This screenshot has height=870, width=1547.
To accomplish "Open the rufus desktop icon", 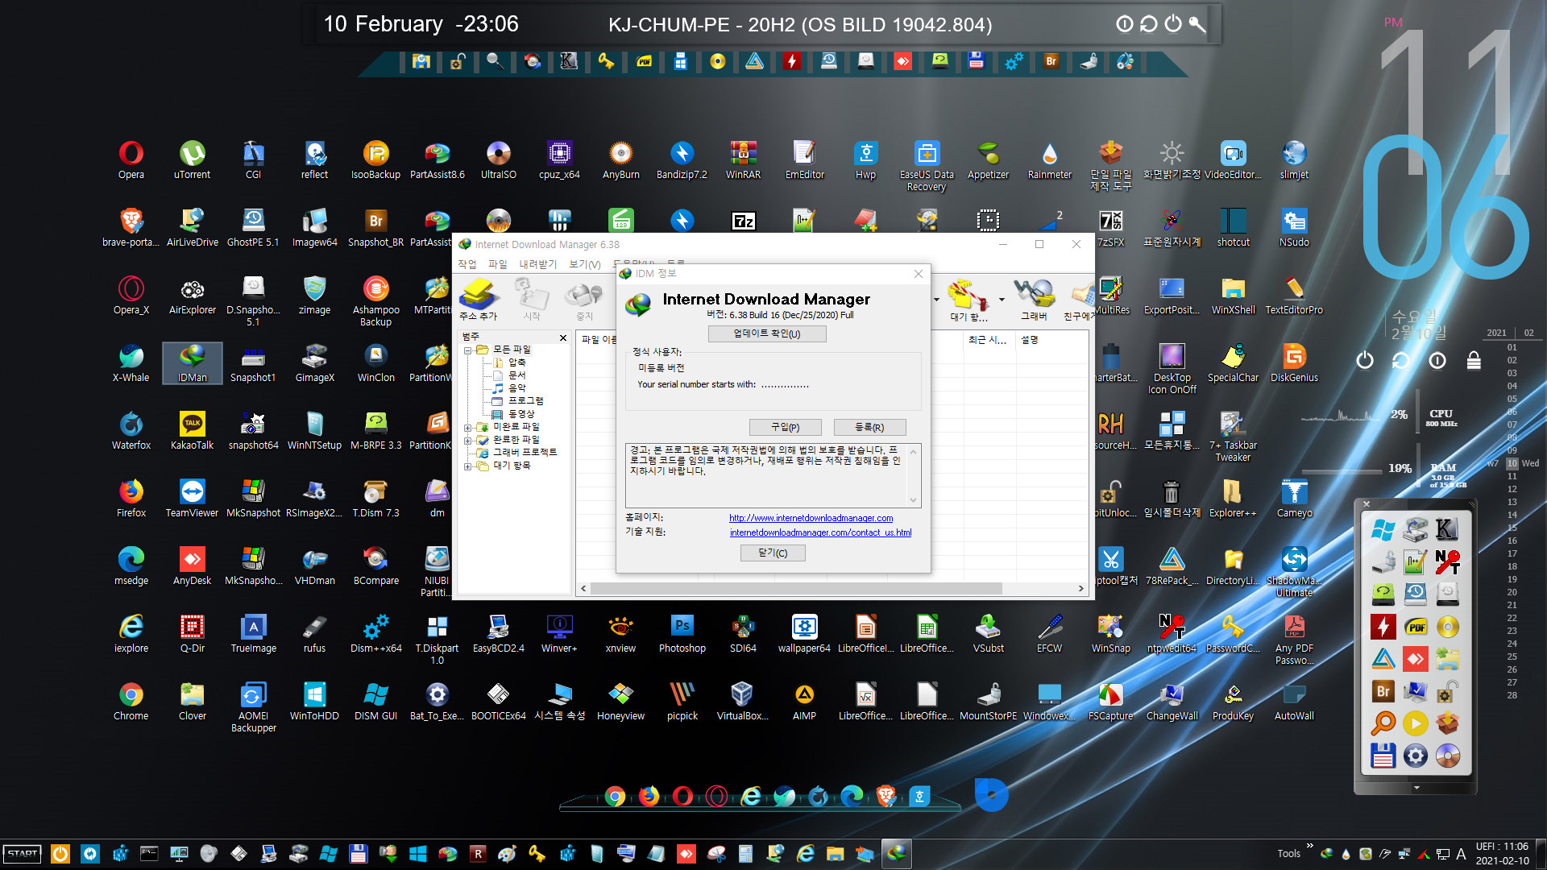I will (314, 633).
